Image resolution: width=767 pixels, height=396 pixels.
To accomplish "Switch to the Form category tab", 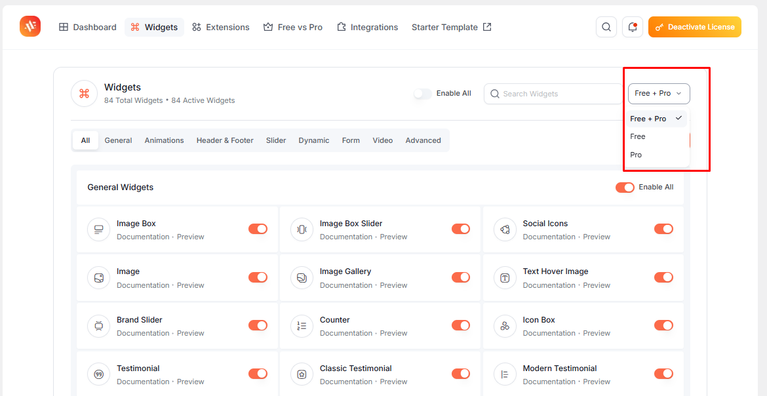I will 351,140.
